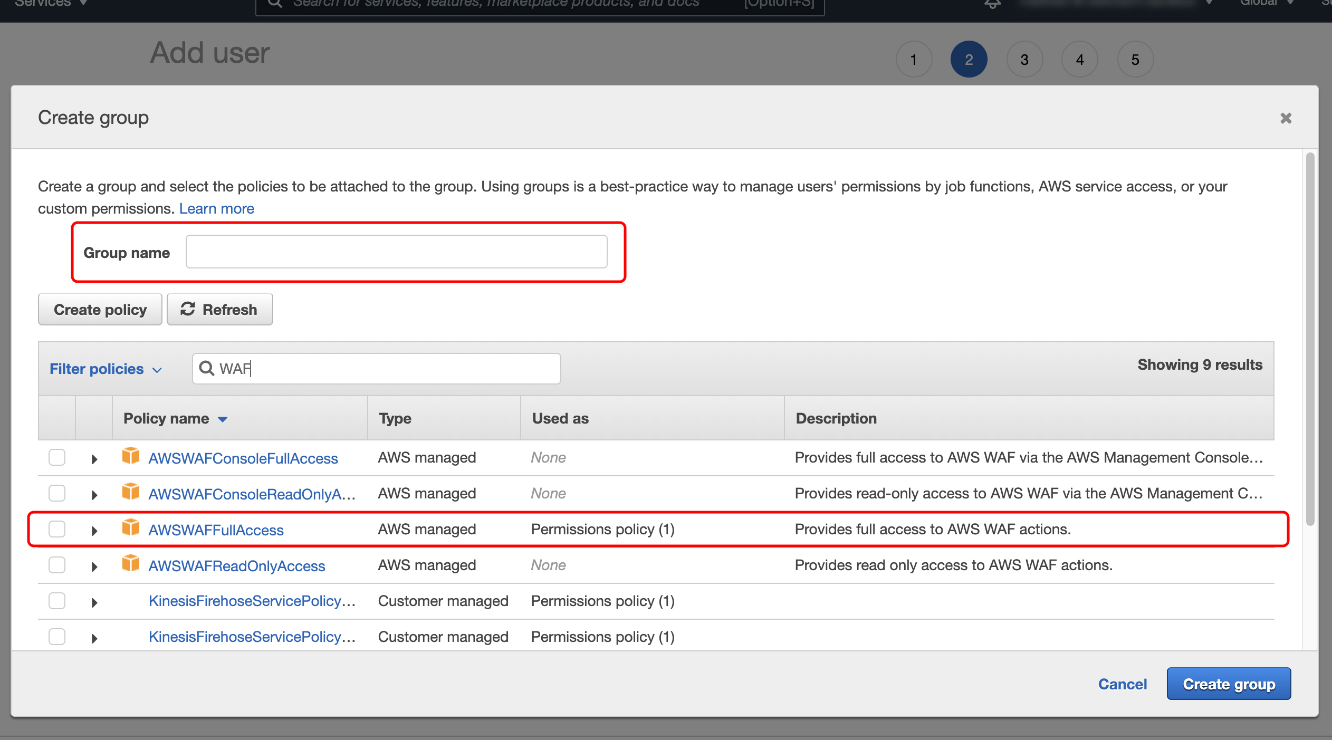Jump to wizard step 5
Viewport: 1332px width, 740px height.
1135,60
